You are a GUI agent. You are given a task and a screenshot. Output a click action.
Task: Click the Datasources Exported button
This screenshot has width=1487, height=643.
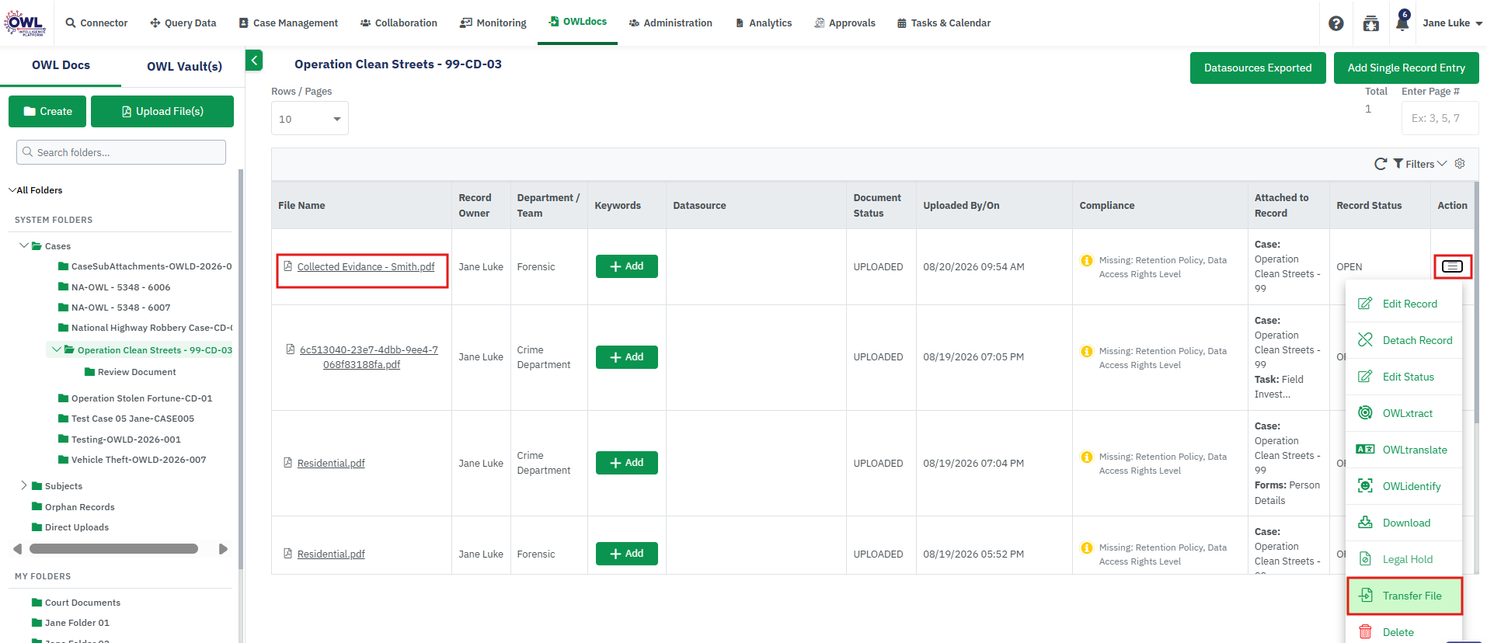[x=1258, y=68]
